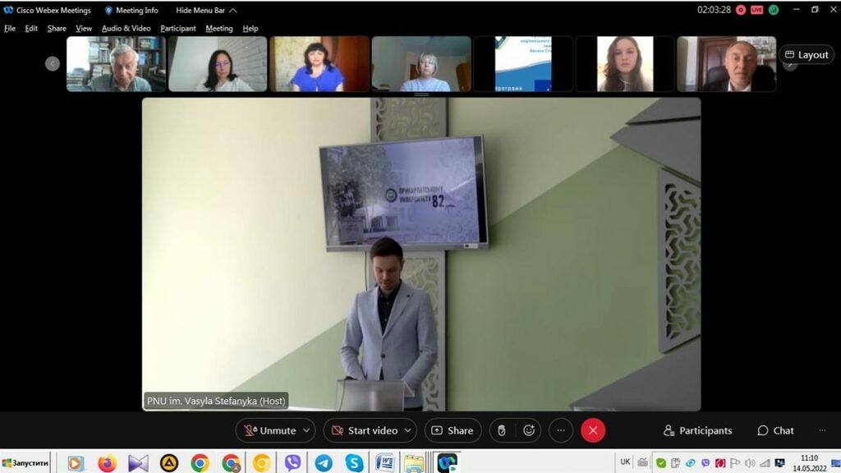Expand the Unmute audio options arrow
The width and height of the screenshot is (841, 473).
(x=307, y=430)
